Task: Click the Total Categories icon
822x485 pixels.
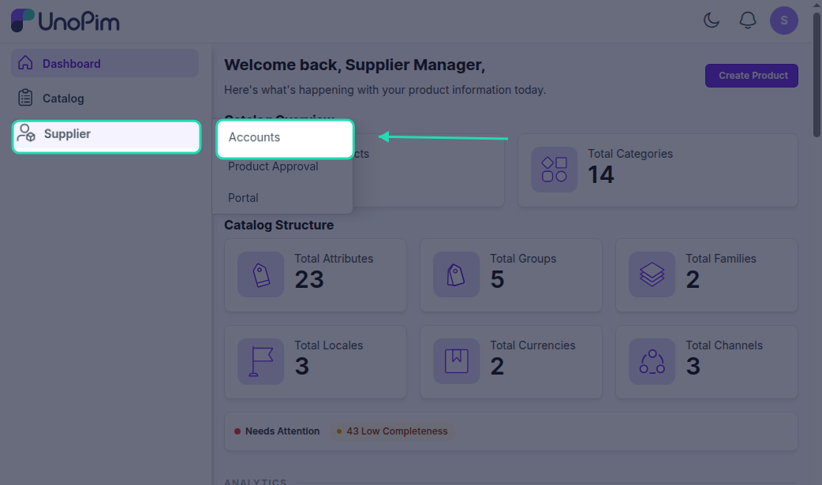Action: pos(554,170)
